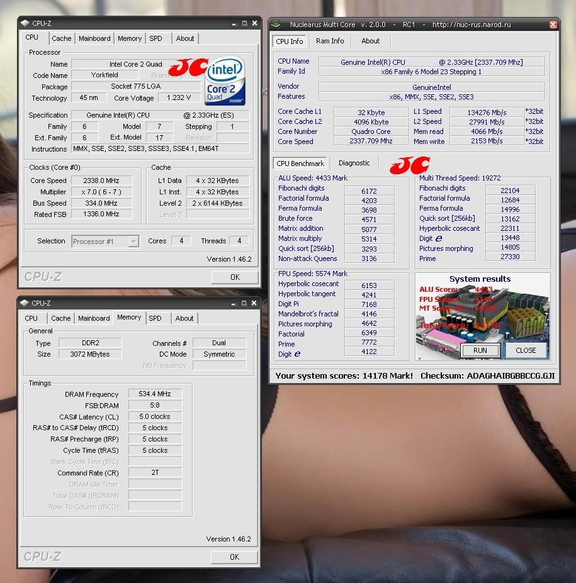Click the Name field Intel Core 2 Quad

pyautogui.click(x=136, y=64)
